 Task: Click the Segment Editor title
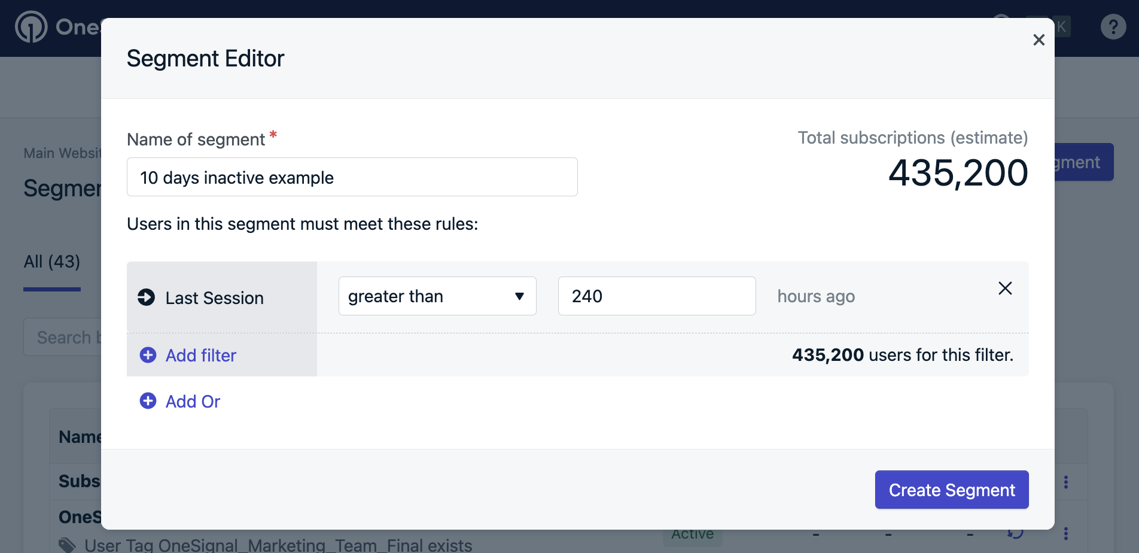[205, 59]
